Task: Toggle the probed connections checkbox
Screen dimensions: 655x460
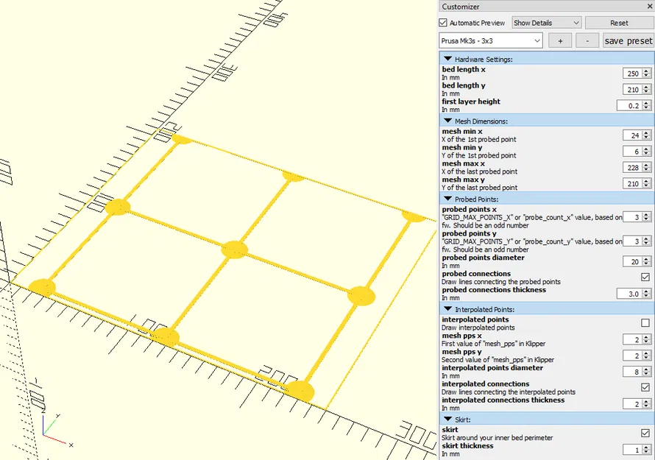Action: pos(645,277)
